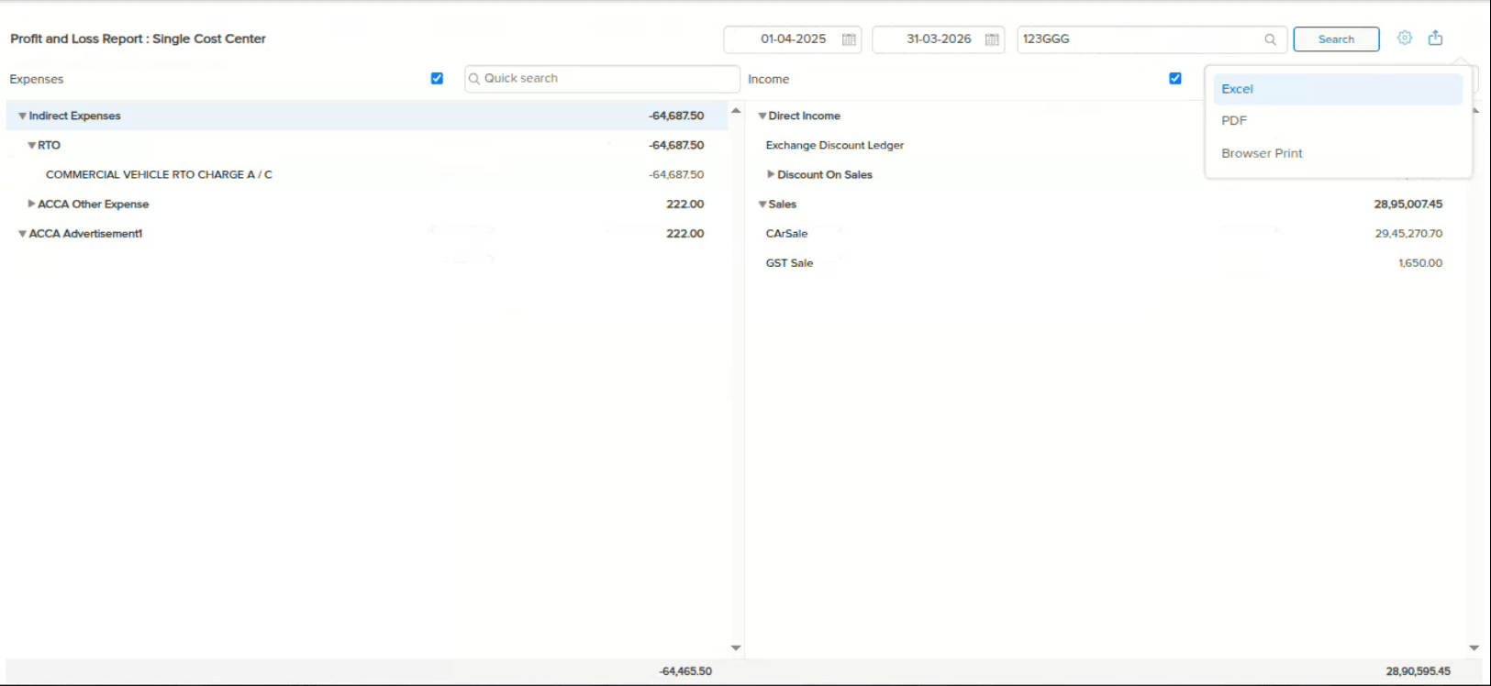Collapse the Indirect Expenses group

click(x=23, y=116)
